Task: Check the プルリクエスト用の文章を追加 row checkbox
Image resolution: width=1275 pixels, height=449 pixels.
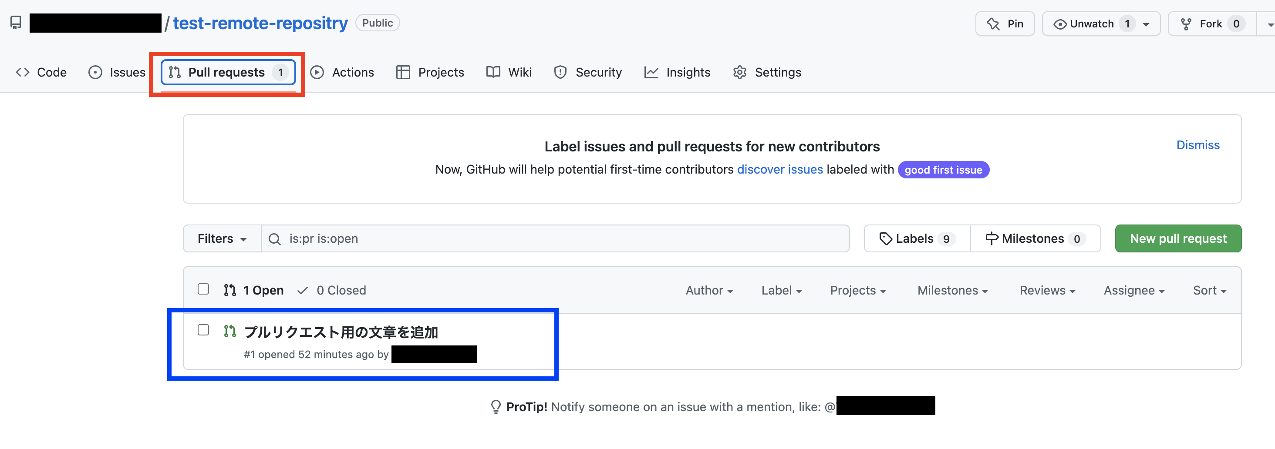Action: point(203,330)
